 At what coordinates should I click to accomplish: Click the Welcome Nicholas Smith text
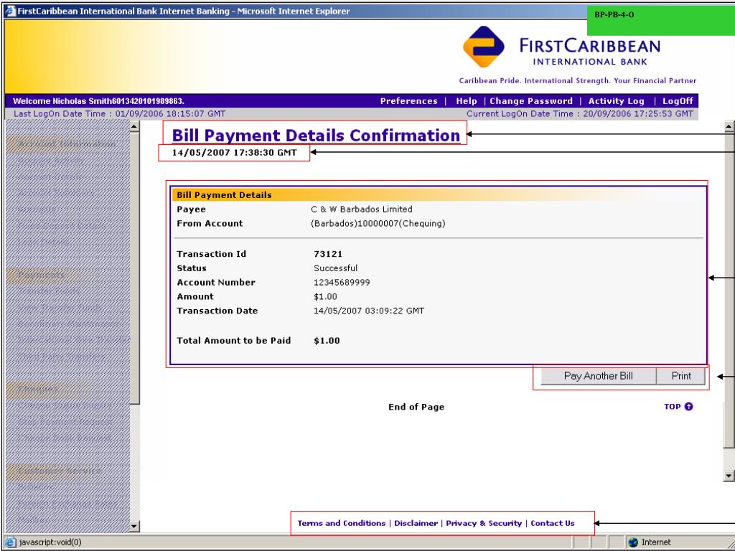[x=98, y=101]
